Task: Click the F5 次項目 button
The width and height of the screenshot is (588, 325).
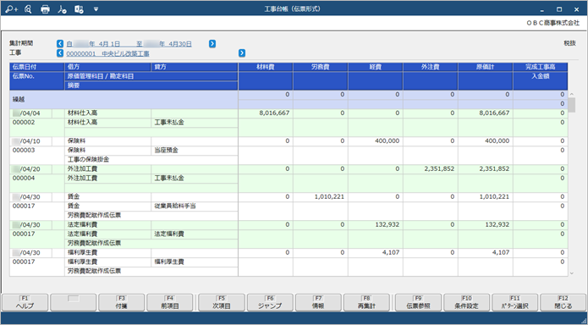Action: click(x=222, y=302)
